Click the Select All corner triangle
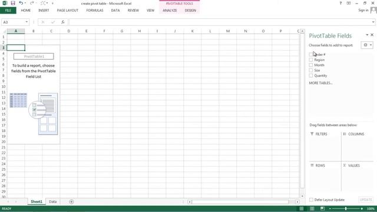 4,31
